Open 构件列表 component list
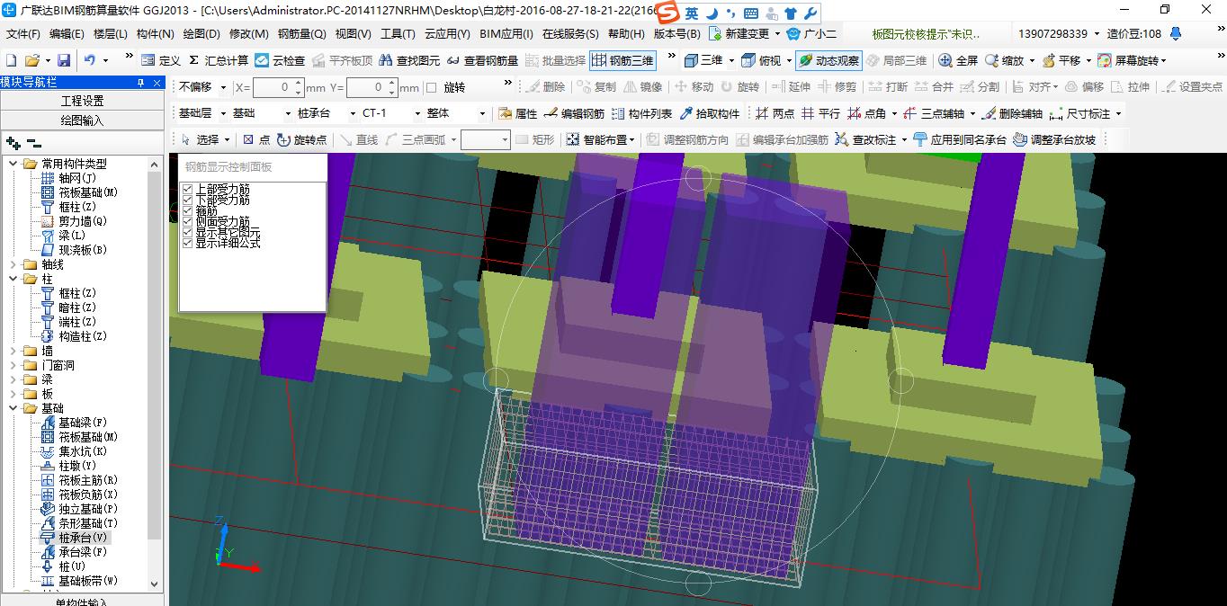Viewport: 1227px width, 606px height. click(x=641, y=113)
